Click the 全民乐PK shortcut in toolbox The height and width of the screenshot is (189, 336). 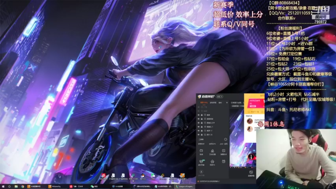pos(213,144)
